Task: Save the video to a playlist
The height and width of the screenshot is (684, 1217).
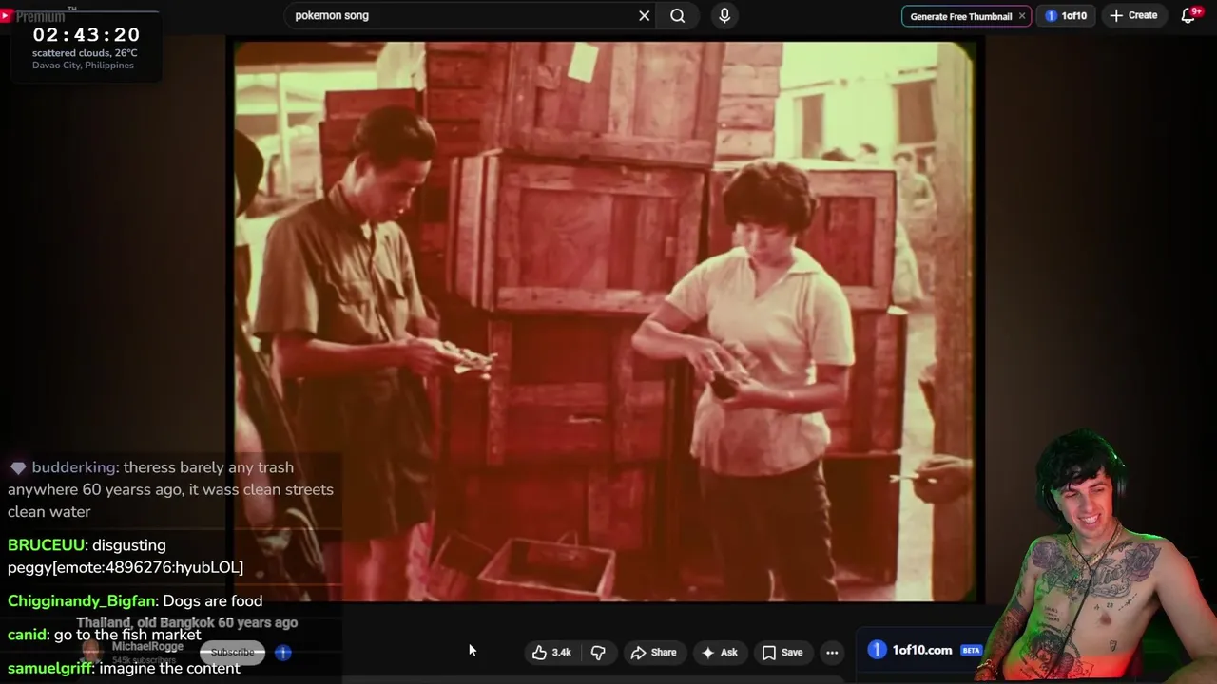Action: point(782,652)
